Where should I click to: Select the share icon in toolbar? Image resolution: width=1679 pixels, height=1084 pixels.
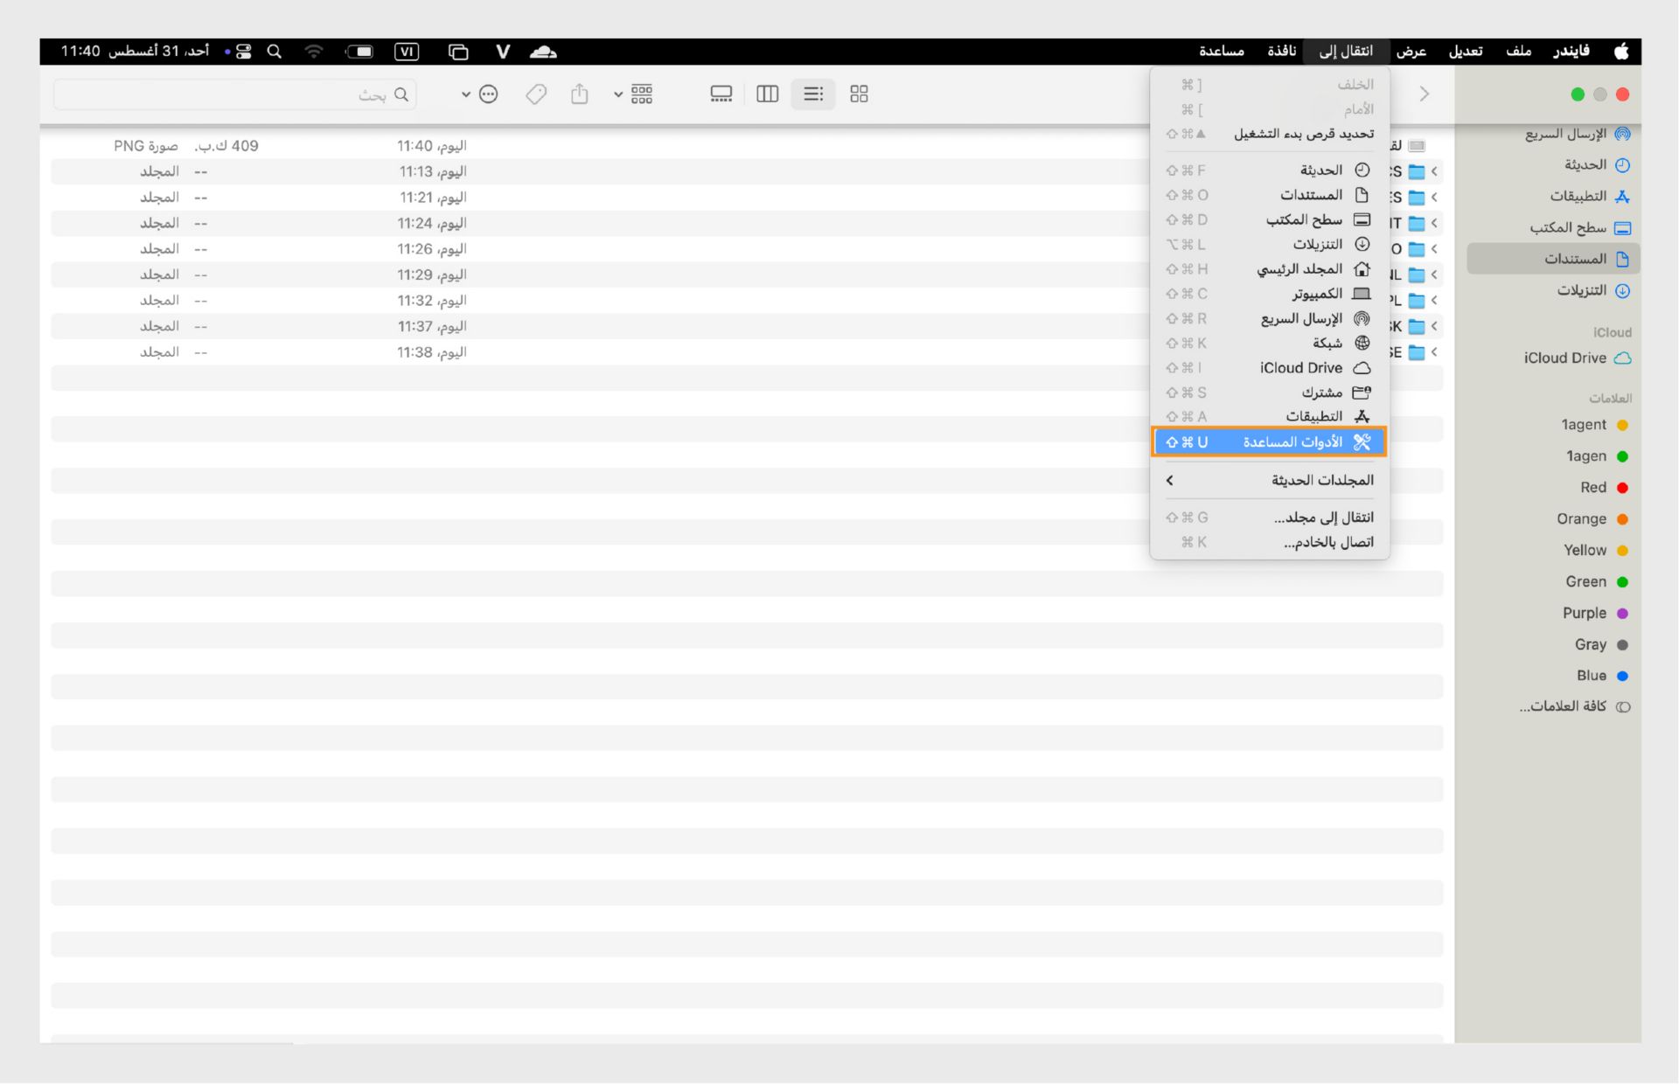(579, 94)
